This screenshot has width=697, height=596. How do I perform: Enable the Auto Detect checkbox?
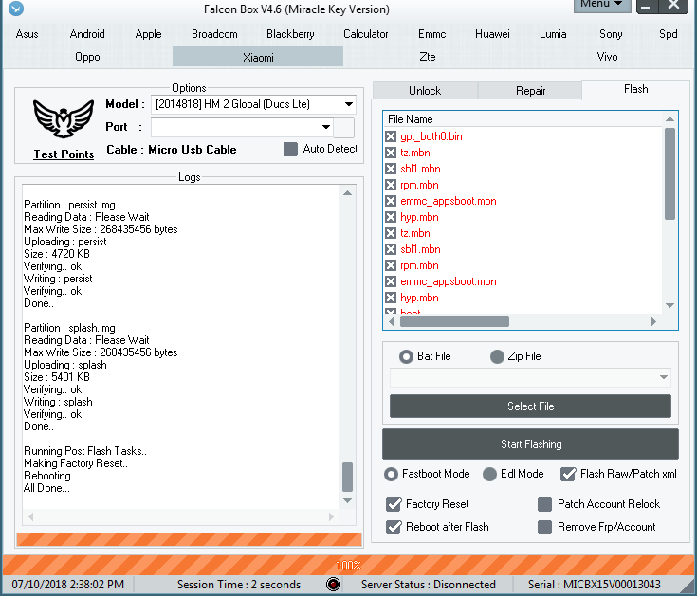pos(290,149)
